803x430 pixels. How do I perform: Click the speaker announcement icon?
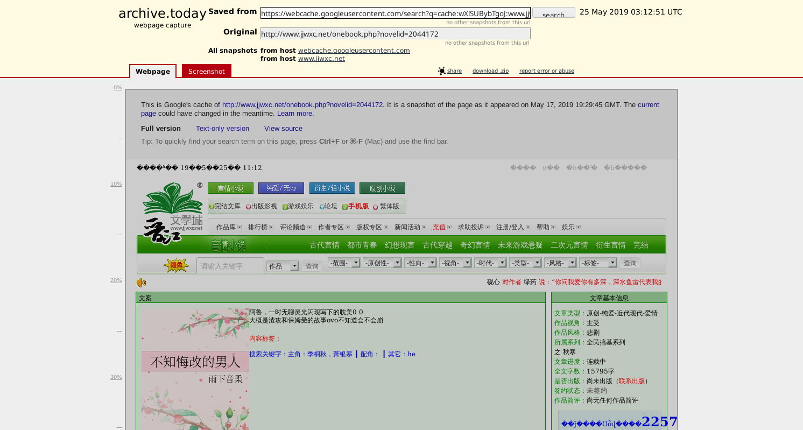(x=141, y=283)
